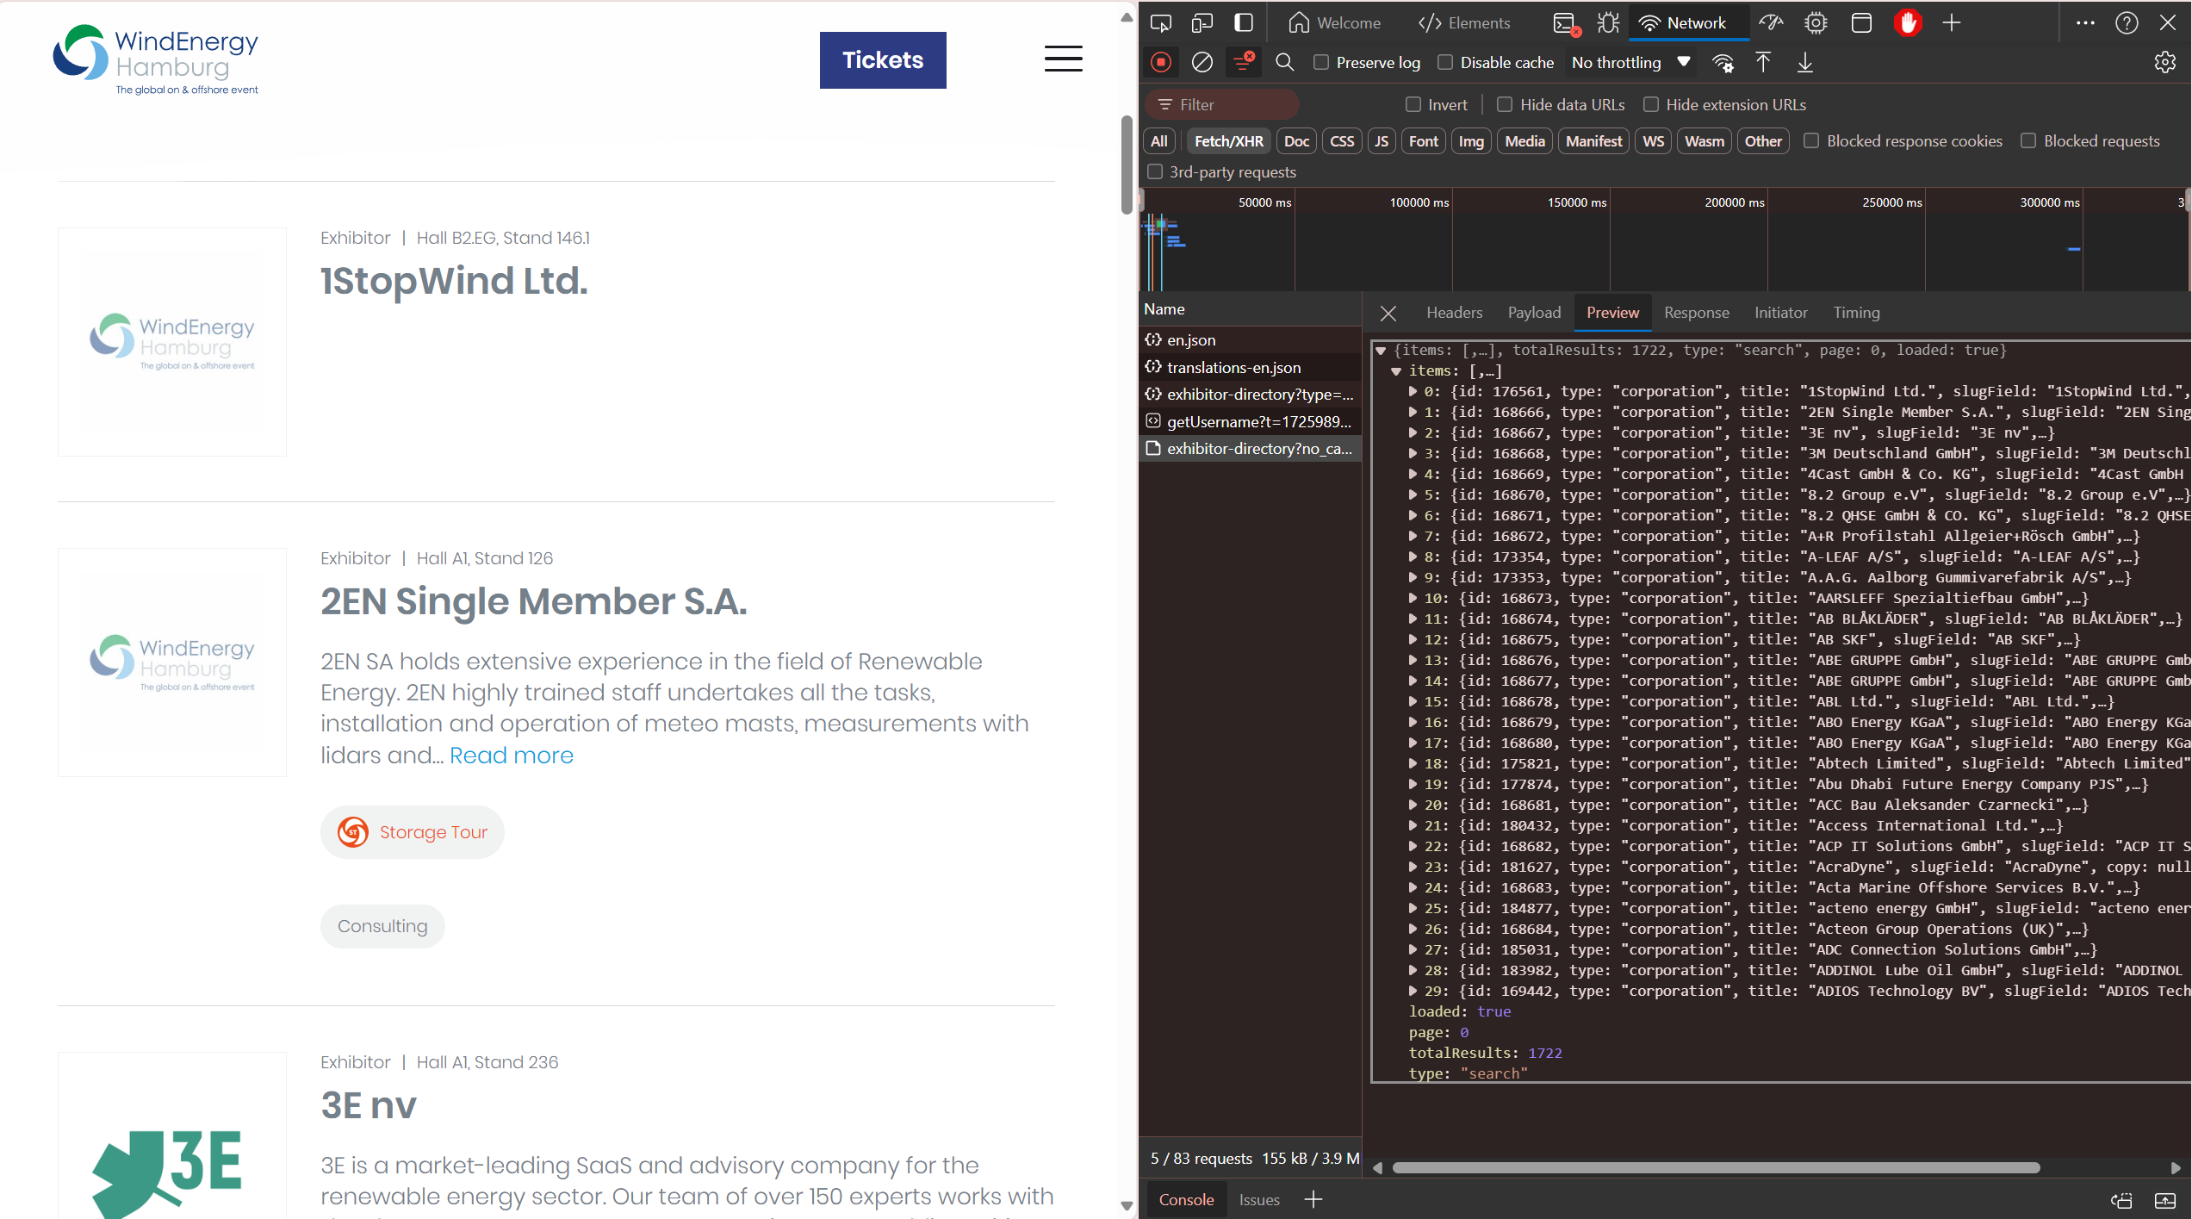2192x1219 pixels.
Task: Expand item 23 AcraDyne entry
Action: click(x=1413, y=868)
